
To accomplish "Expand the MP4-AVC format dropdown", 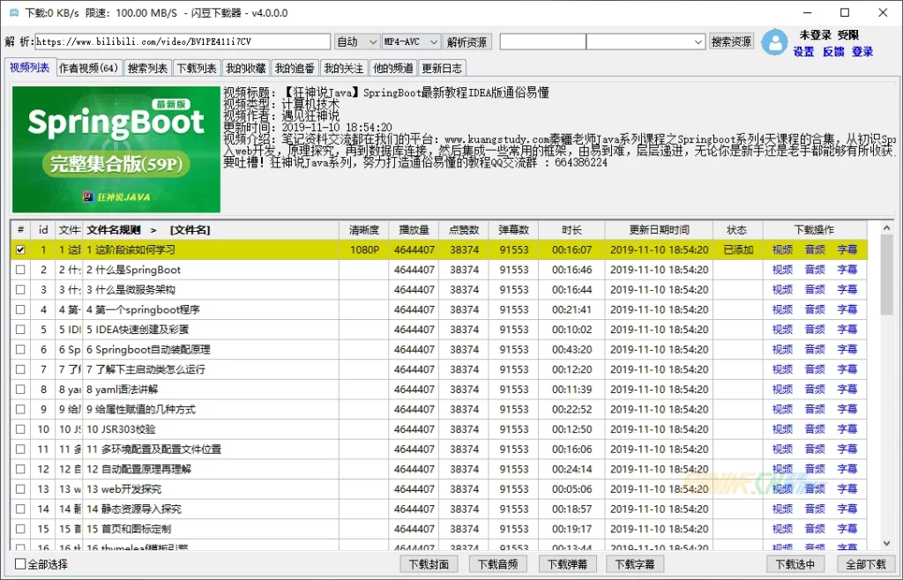I will click(410, 42).
